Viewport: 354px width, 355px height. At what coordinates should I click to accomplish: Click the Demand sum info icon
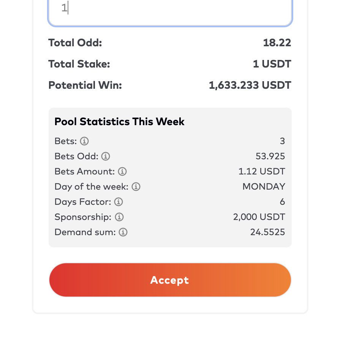click(x=123, y=232)
